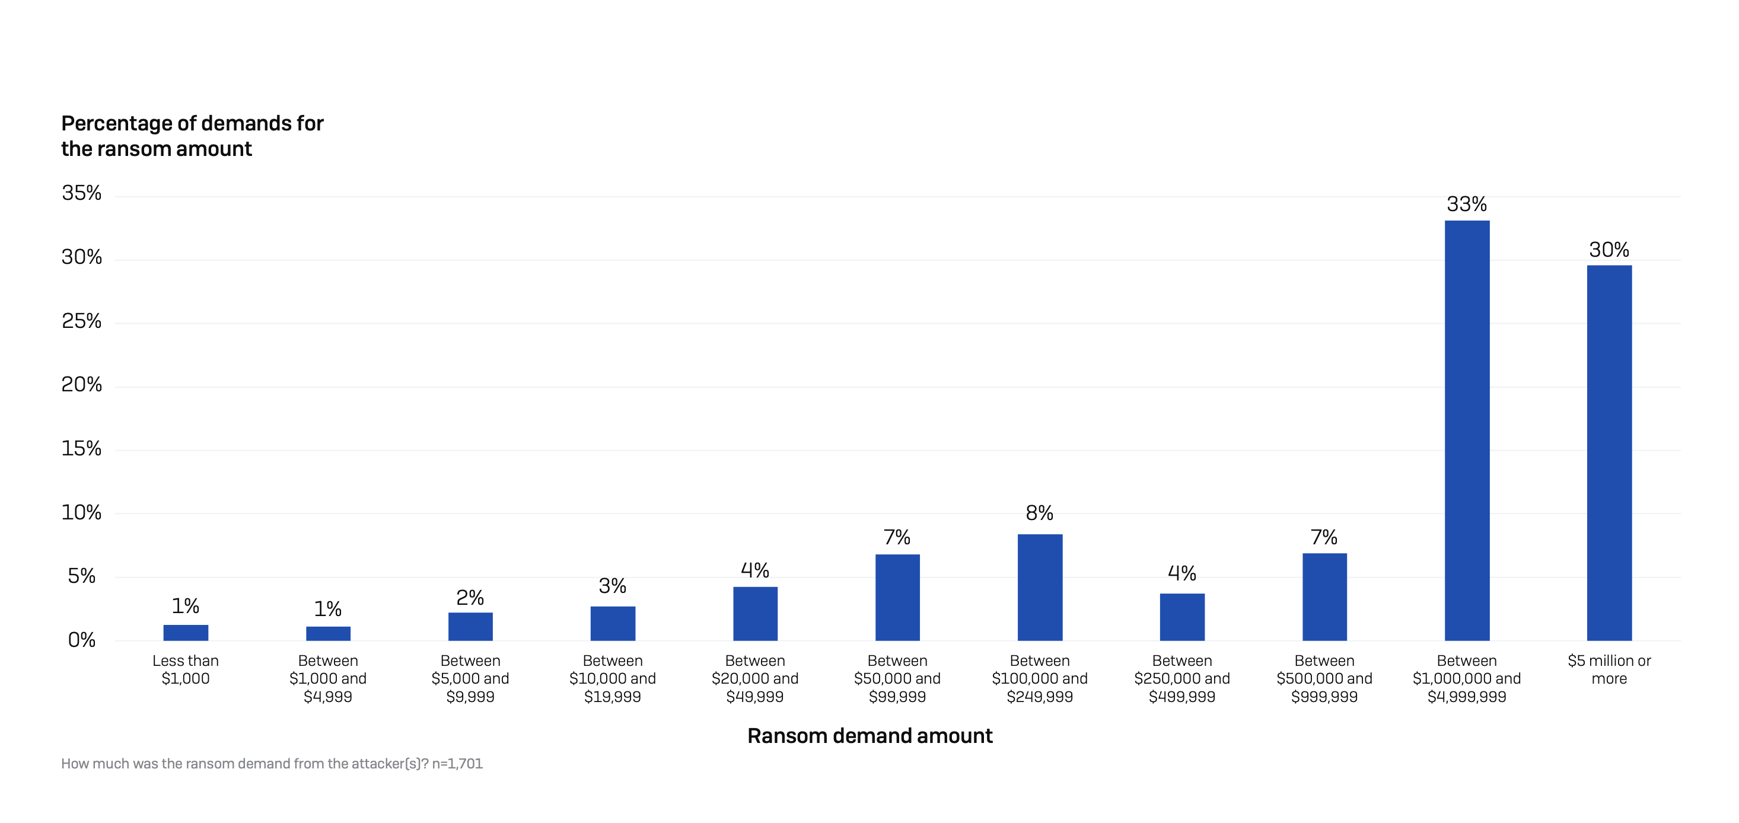Viewport: 1739px width, 823px height.
Task: Select the 7% bar for $50,000–$99,999
Action: 897,597
